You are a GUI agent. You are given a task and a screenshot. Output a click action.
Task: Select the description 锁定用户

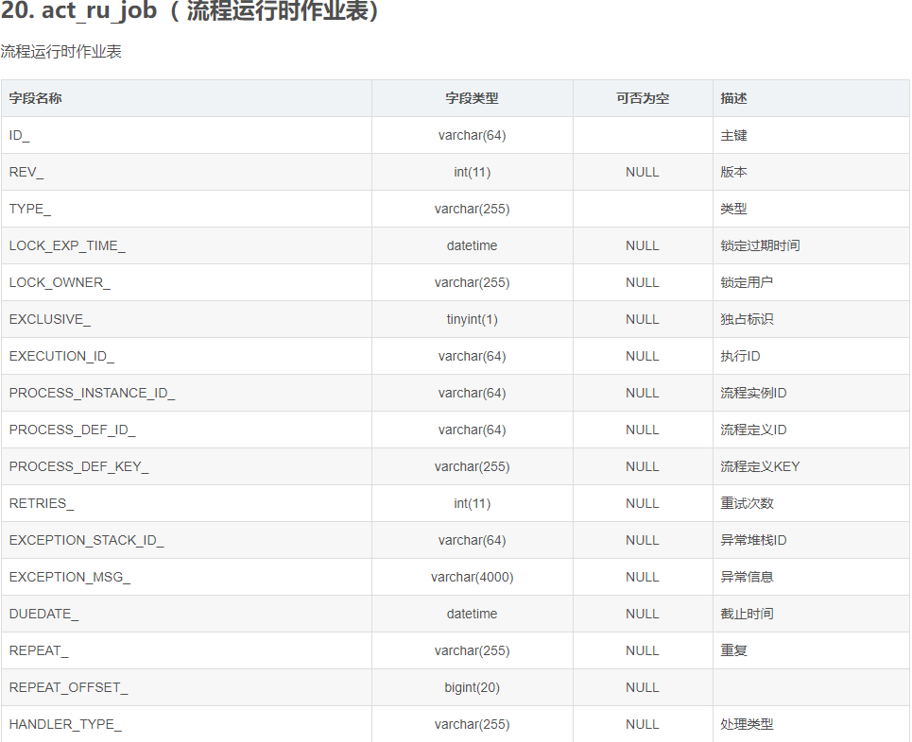(747, 282)
